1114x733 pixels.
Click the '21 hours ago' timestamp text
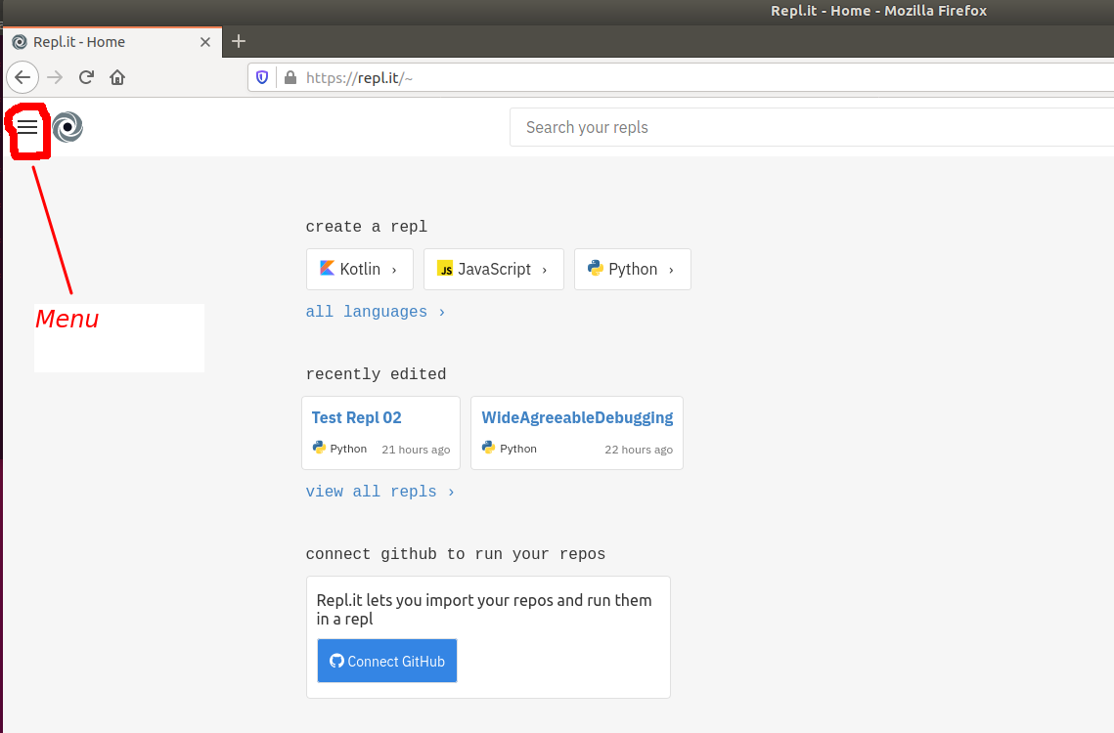tap(416, 450)
